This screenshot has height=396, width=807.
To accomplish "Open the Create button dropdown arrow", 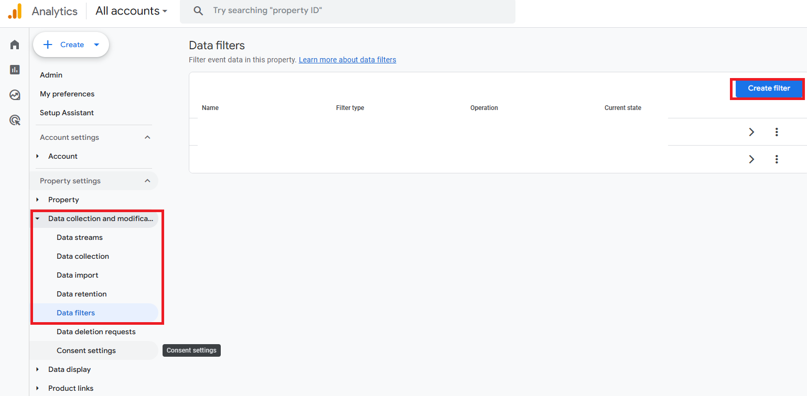I will click(x=96, y=45).
